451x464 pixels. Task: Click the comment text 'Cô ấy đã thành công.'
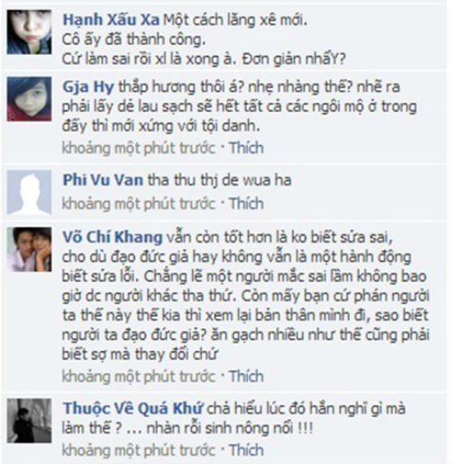(133, 40)
